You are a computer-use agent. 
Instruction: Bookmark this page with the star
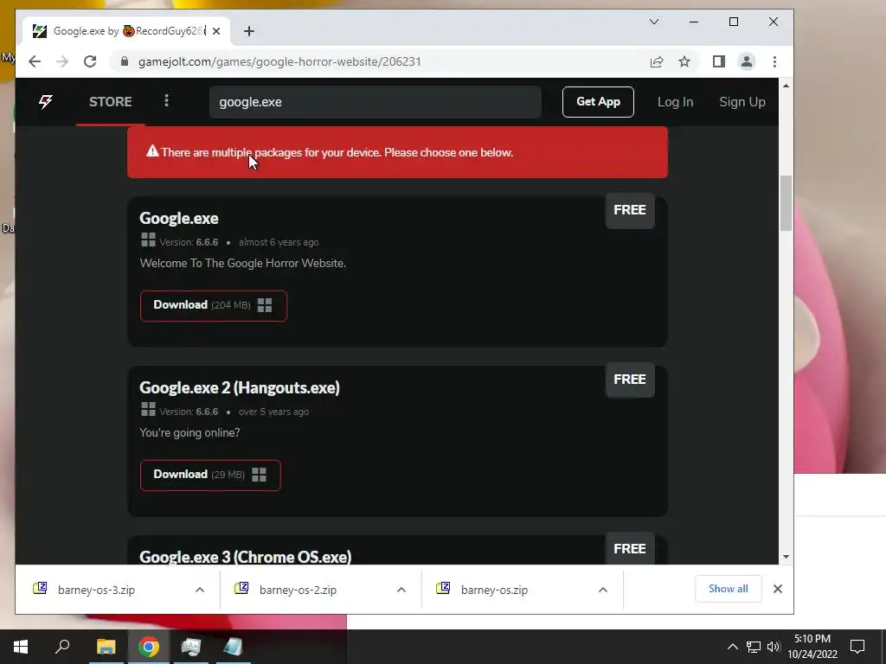coord(684,61)
